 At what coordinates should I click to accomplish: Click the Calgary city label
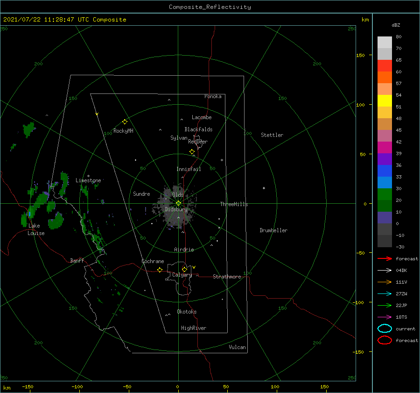click(182, 275)
